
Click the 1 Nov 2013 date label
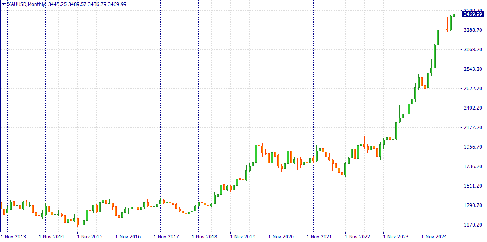coord(13,237)
